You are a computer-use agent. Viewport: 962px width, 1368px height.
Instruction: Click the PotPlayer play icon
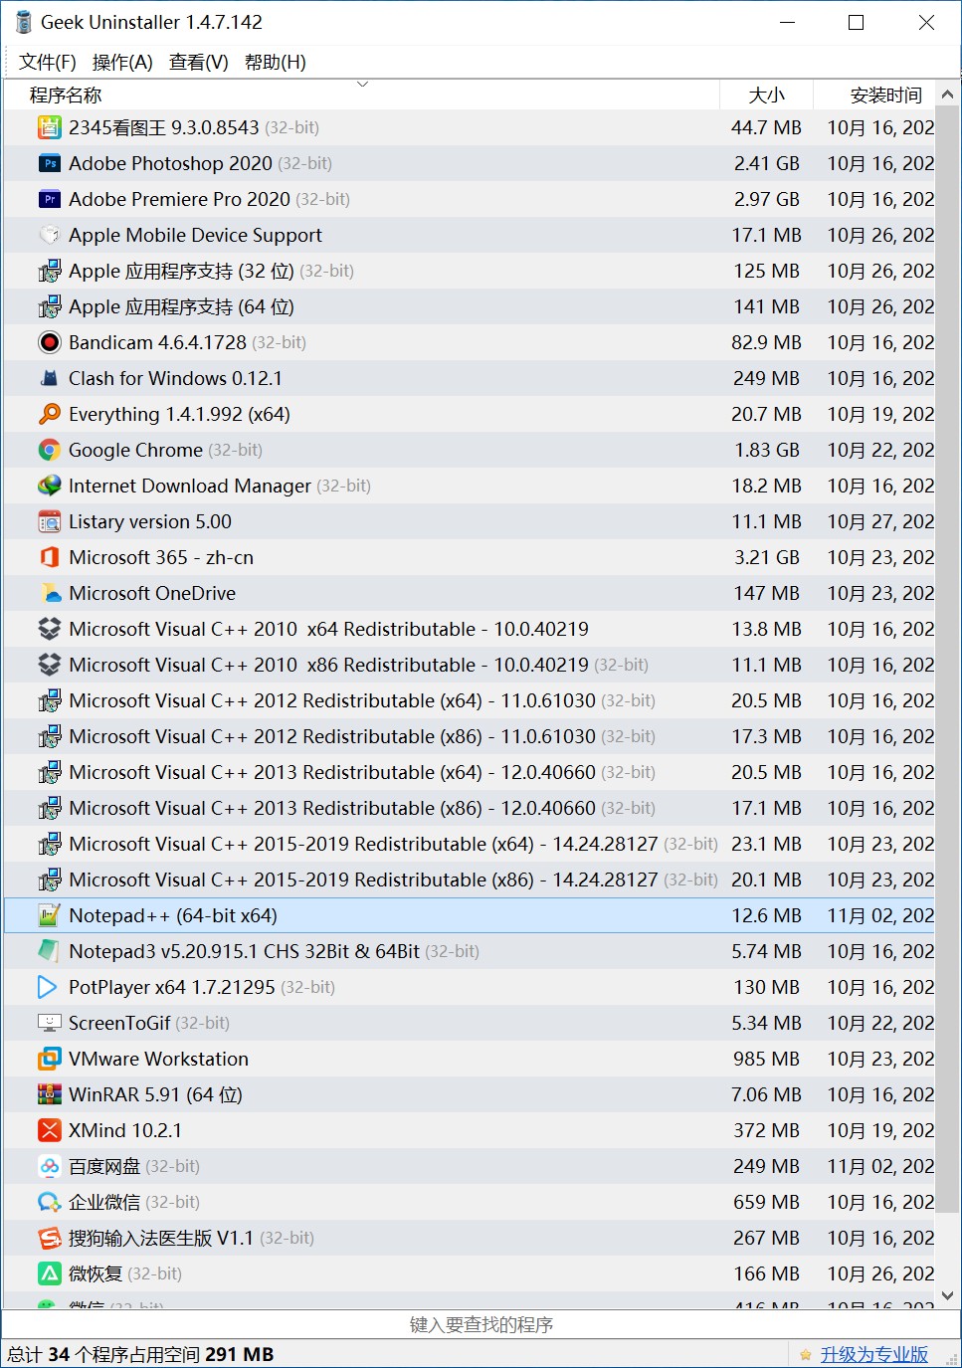(x=49, y=987)
